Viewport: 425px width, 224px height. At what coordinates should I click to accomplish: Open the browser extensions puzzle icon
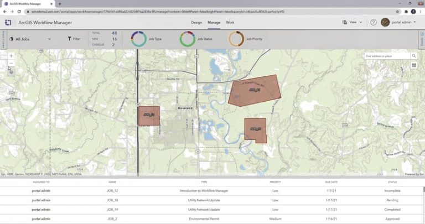pos(406,12)
